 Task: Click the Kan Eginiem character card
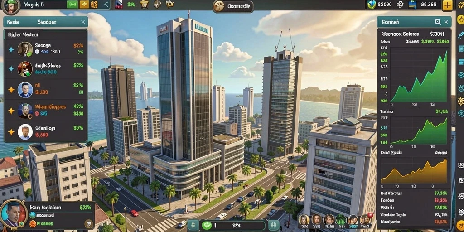coord(47,215)
